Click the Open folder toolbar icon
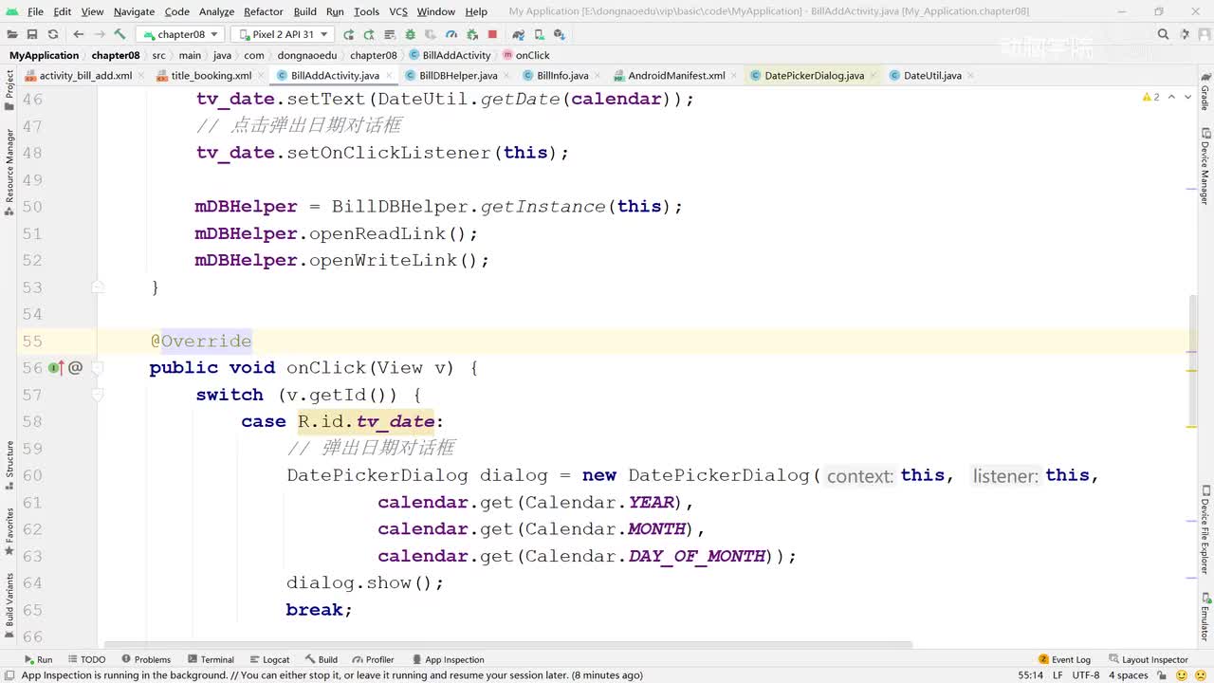This screenshot has width=1214, height=683. point(12,34)
